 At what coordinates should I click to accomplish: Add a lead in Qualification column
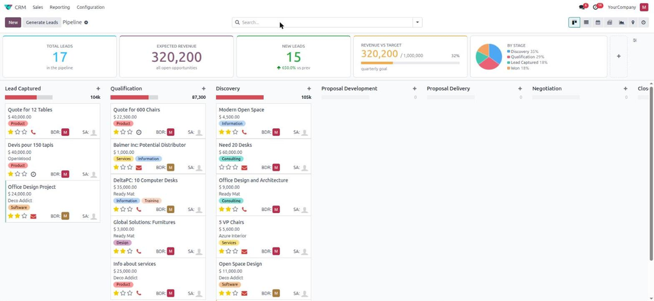tap(204, 89)
